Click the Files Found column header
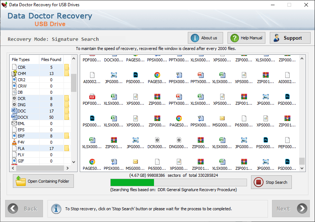 coord(51,60)
